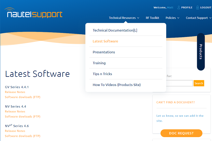Expand the Technical Resources chevron

[138, 18]
